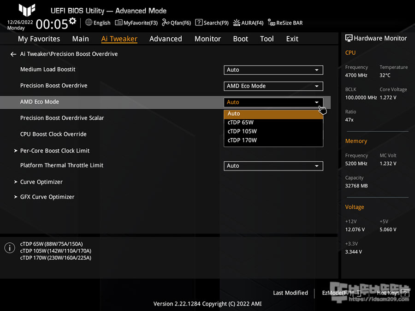Screen dimensions: 415x311
Task: Click CPU temperature 32°C value
Action: pyautogui.click(x=385, y=76)
